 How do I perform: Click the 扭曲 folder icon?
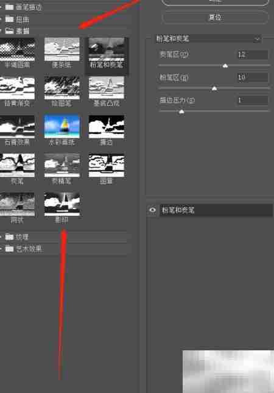point(10,19)
